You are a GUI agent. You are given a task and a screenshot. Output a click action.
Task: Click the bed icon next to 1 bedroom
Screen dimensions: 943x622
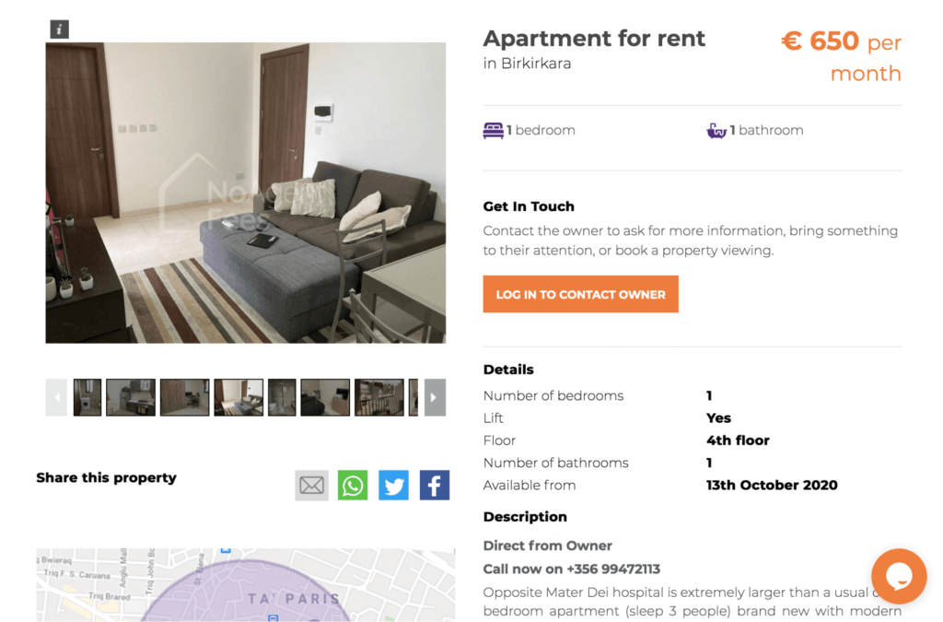click(494, 131)
